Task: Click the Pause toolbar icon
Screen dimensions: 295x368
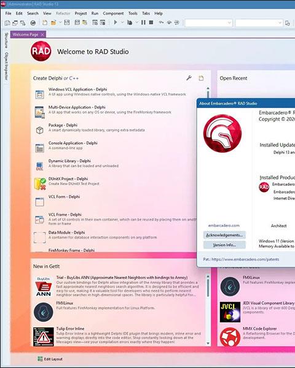Action: [x=143, y=23]
